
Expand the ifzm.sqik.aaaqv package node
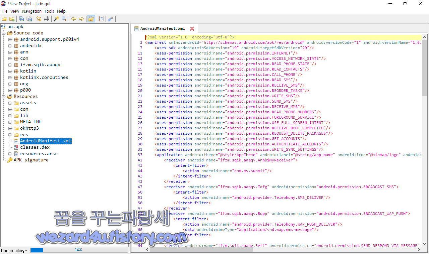pos(10,65)
